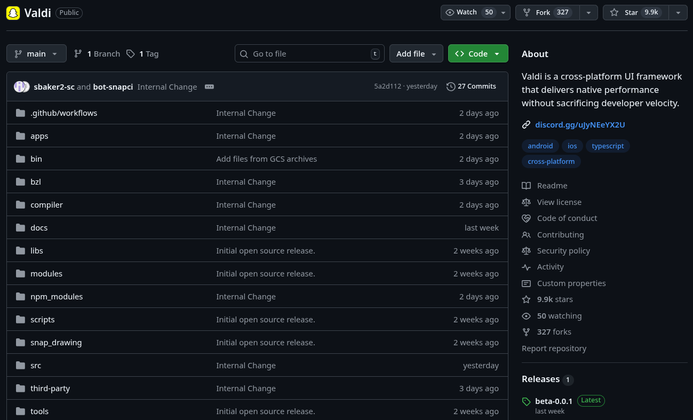Expand the truncated commit message ellipsis
693x420 pixels.
click(209, 86)
